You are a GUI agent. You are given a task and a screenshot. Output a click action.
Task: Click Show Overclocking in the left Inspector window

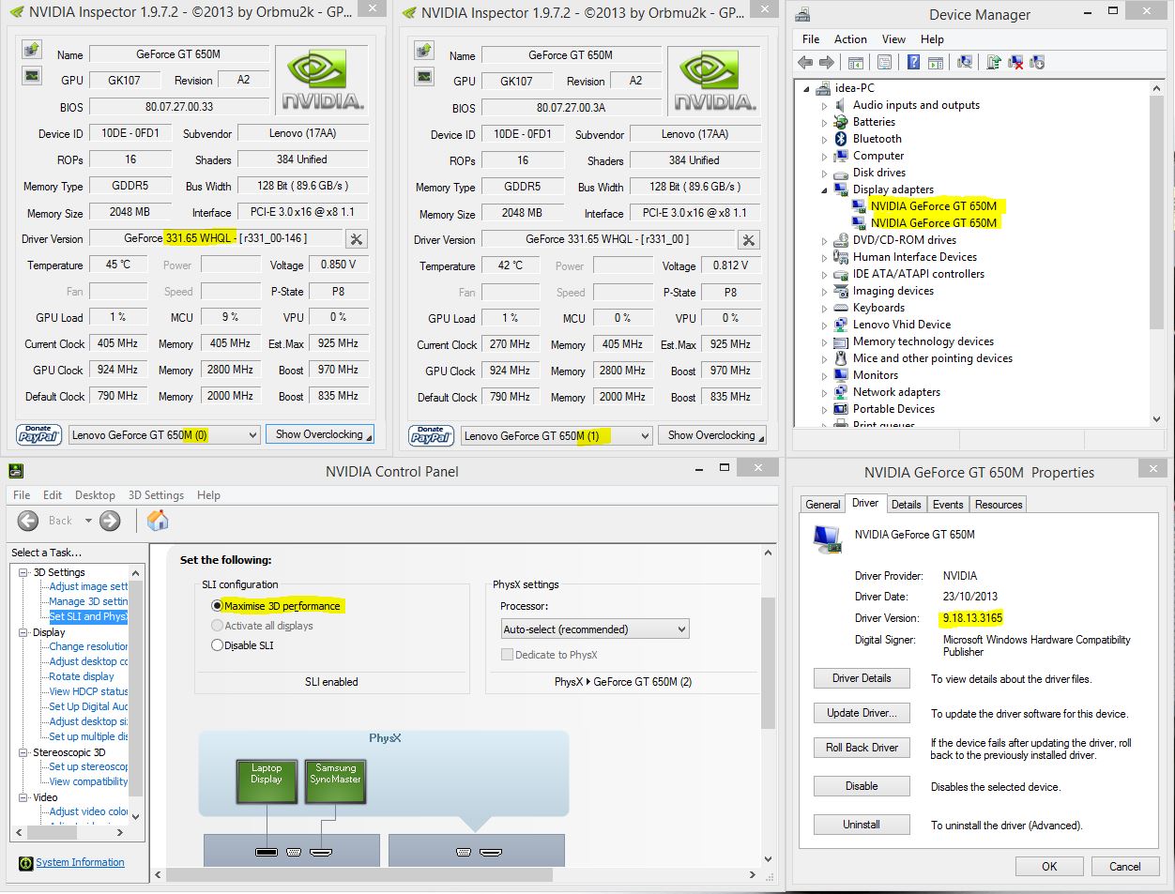tap(319, 434)
